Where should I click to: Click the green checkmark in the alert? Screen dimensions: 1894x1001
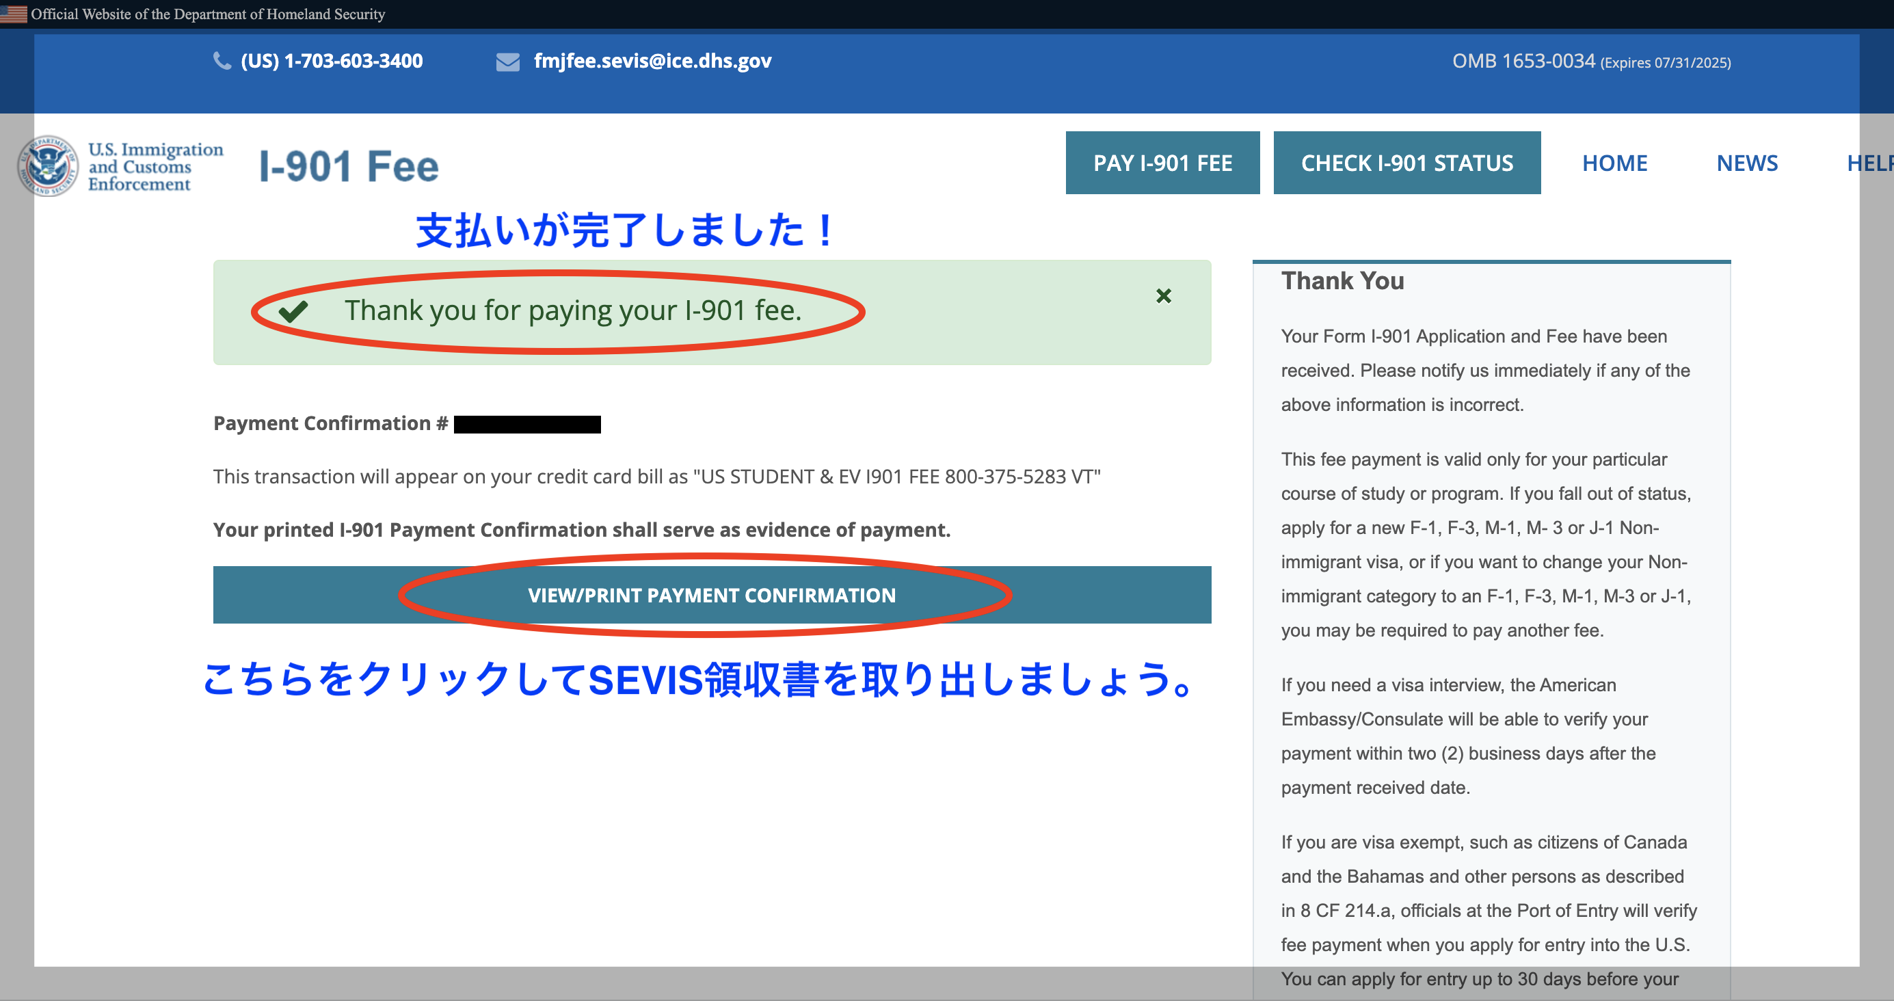(293, 311)
